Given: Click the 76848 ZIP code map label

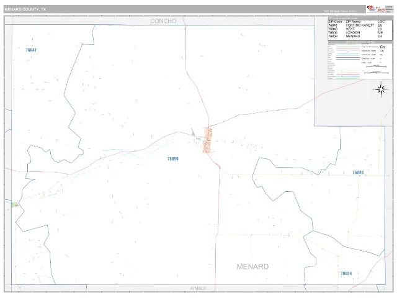Looking at the screenshot, I should 358,173.
